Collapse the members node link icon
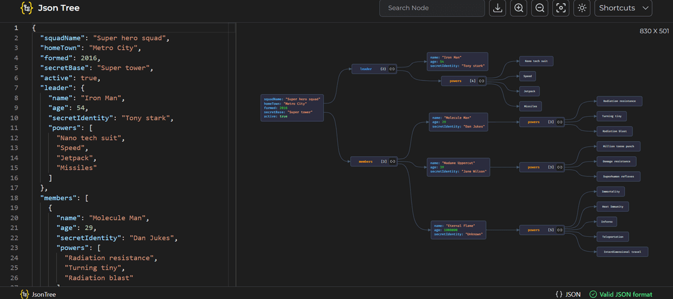 pos(393,162)
